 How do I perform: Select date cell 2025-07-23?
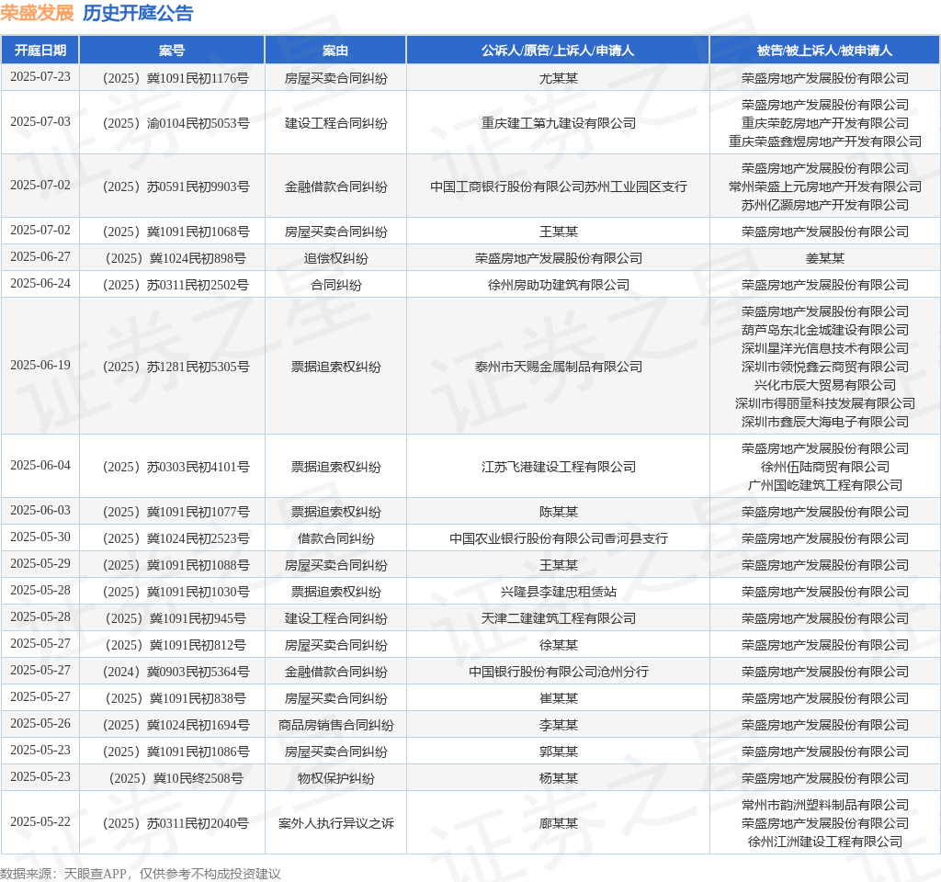point(40,77)
